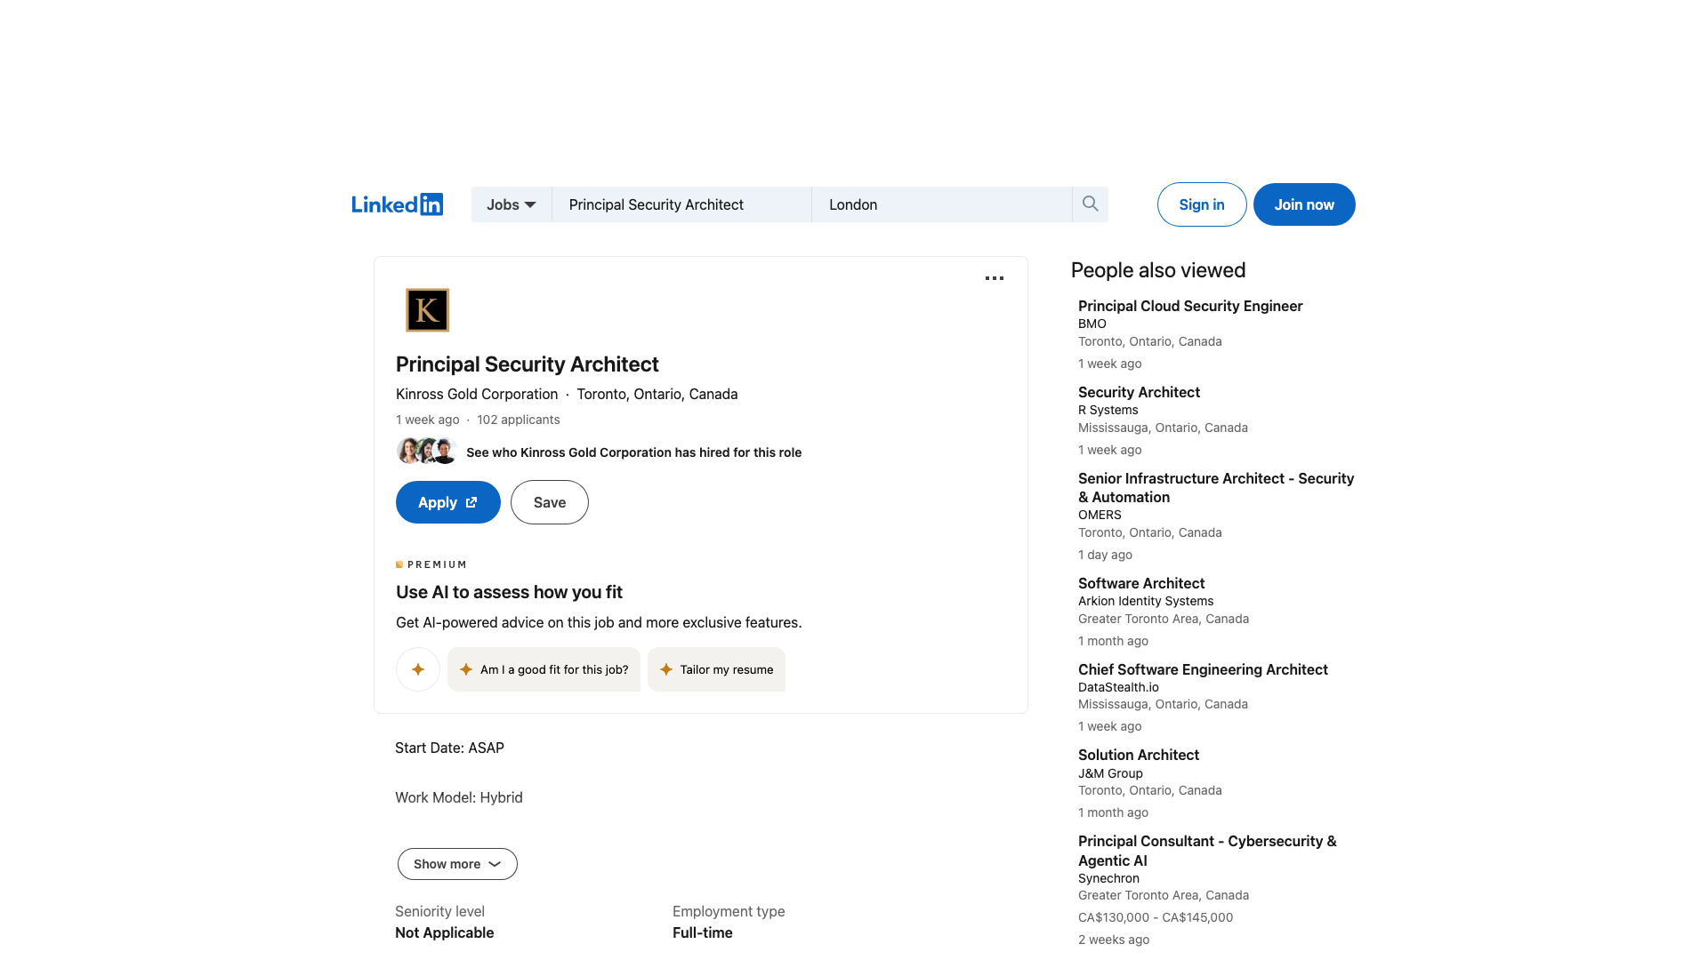Open the Kinross Gold company logo

[x=427, y=310]
